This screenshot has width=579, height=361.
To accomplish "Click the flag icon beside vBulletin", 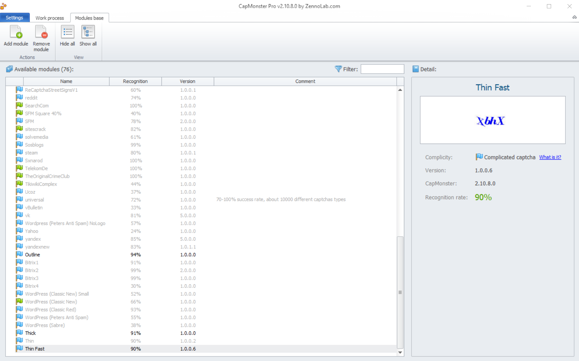I will point(20,207).
